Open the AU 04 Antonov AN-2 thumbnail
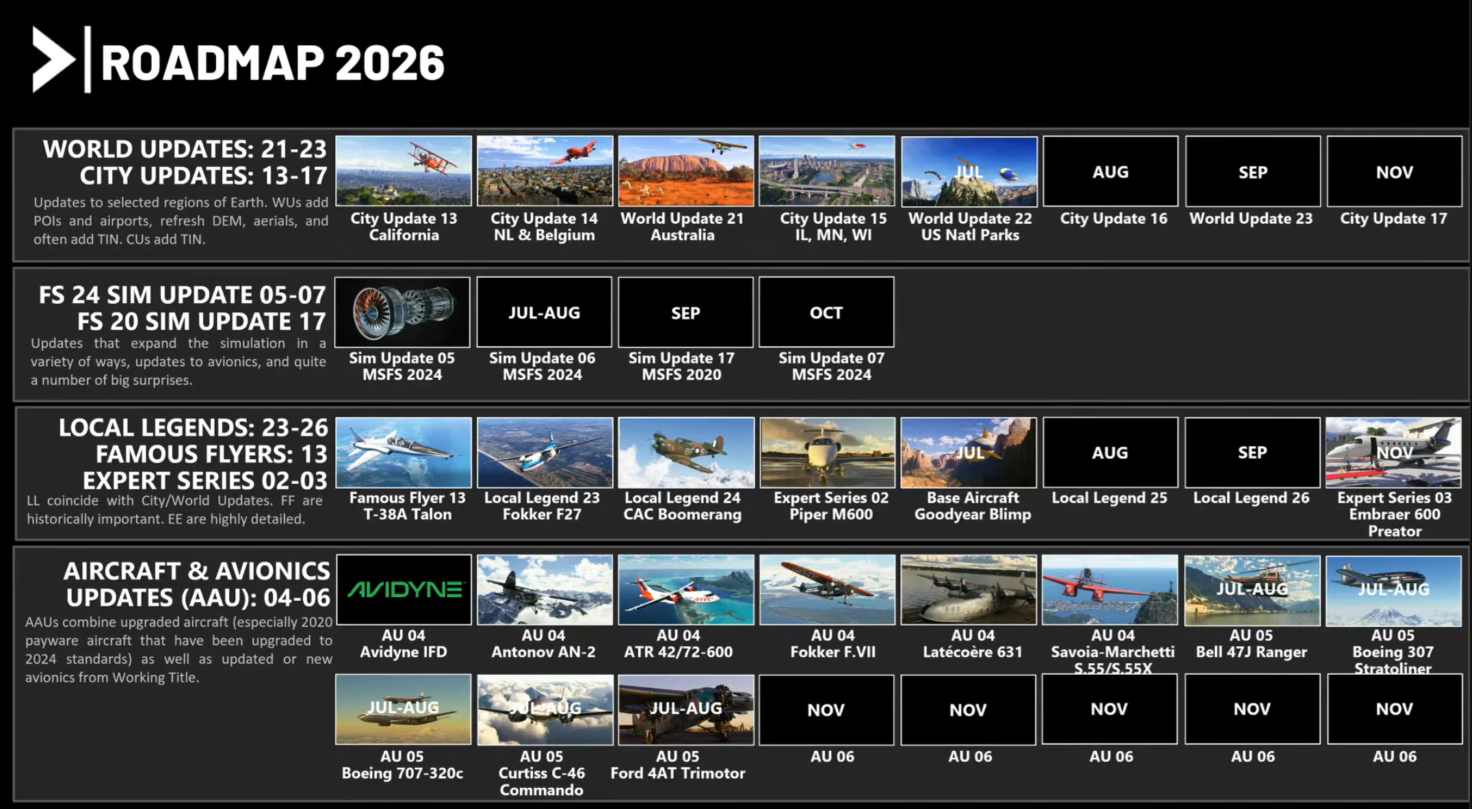Image resolution: width=1472 pixels, height=809 pixels. click(545, 590)
